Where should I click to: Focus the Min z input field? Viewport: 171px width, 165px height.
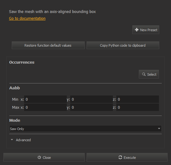click(x=138, y=99)
